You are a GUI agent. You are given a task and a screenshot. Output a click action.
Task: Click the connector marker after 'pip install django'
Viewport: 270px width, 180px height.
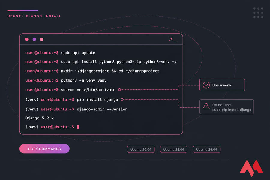pyautogui.click(x=122, y=100)
